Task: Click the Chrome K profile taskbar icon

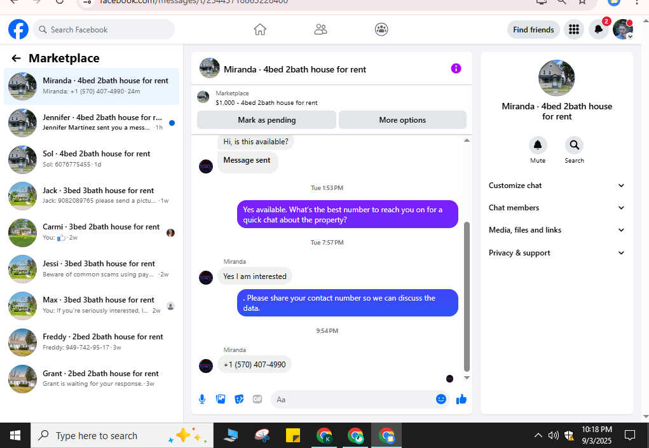Action: pos(324,435)
